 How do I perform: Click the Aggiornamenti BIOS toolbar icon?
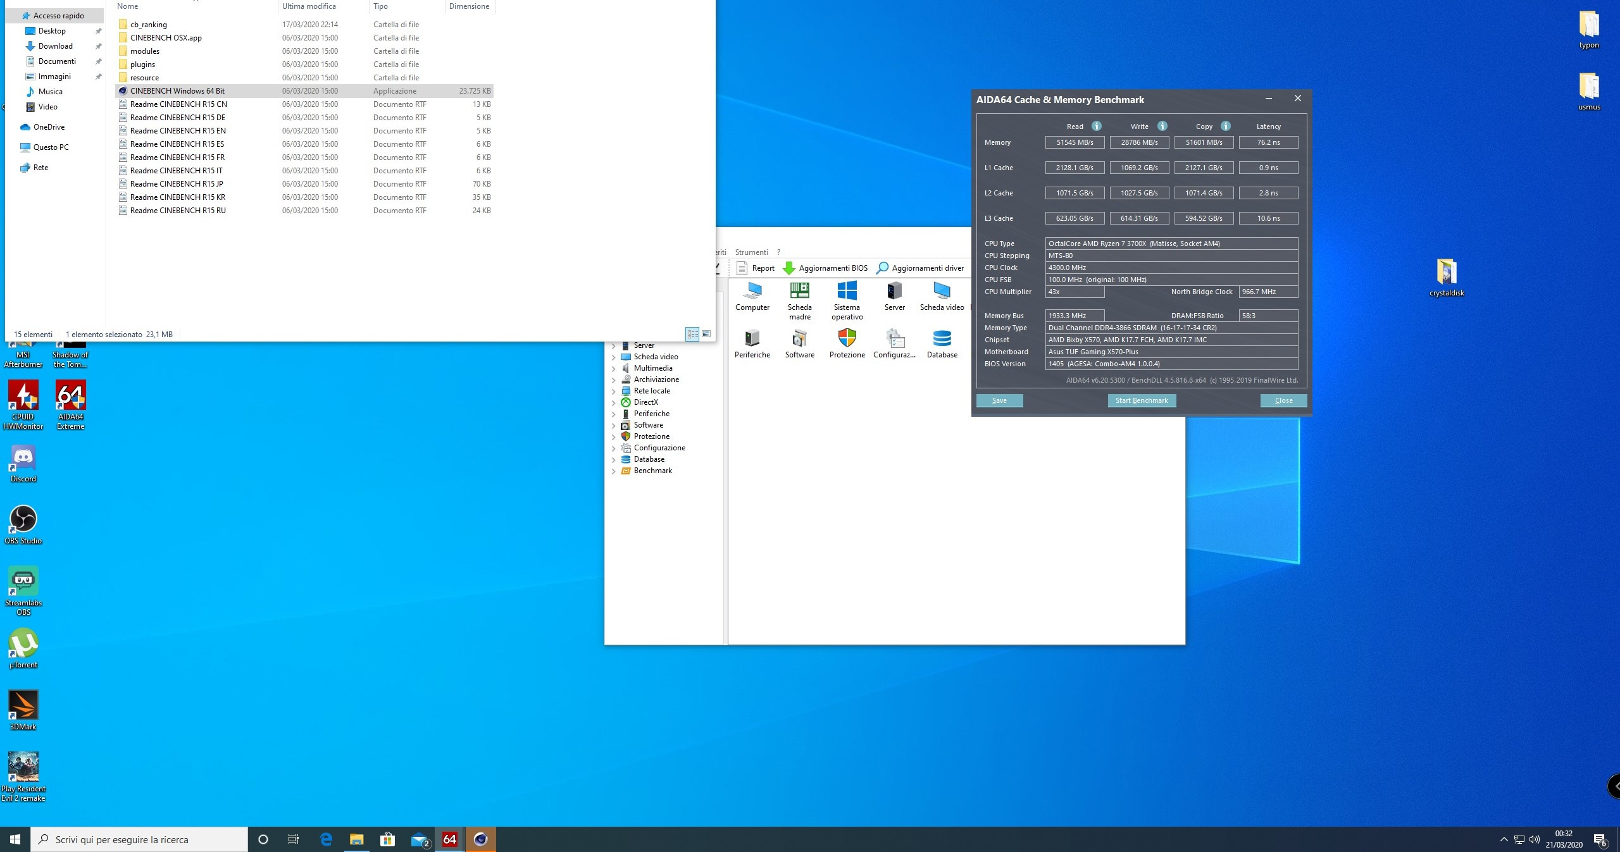[789, 268]
